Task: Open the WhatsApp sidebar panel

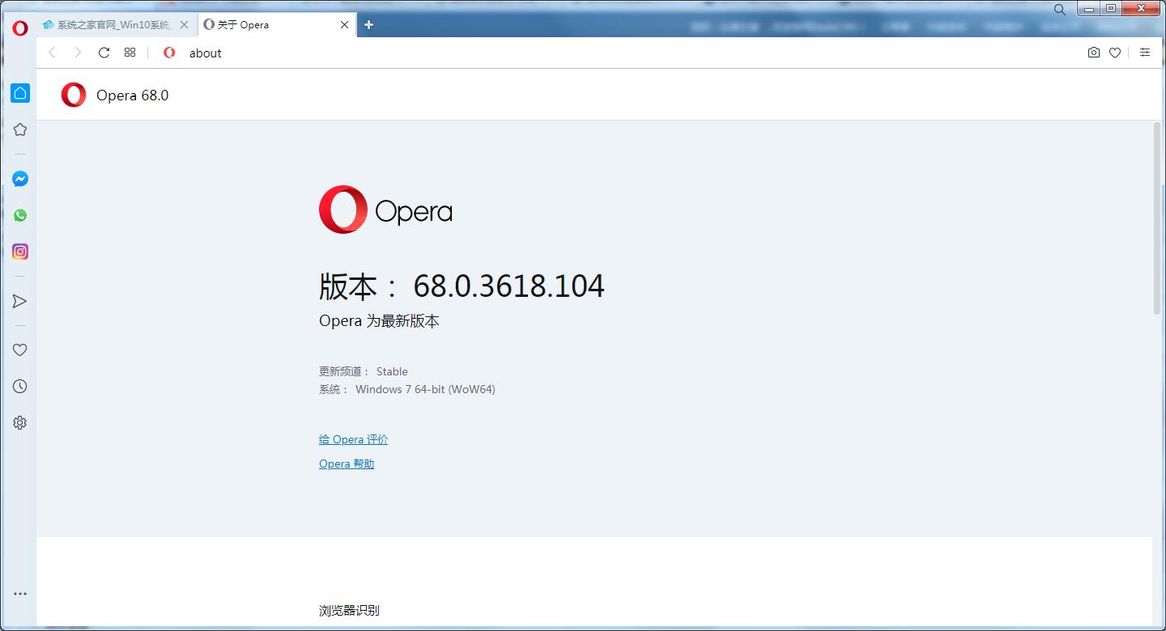Action: click(19, 214)
